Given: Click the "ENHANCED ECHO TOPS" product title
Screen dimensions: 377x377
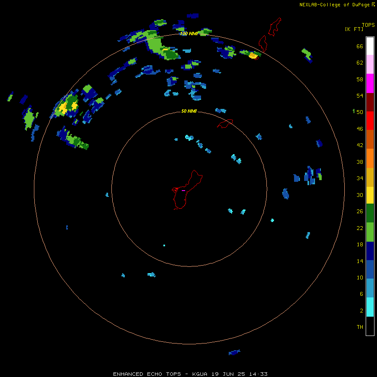Looking at the screenshot, I should [147, 374].
